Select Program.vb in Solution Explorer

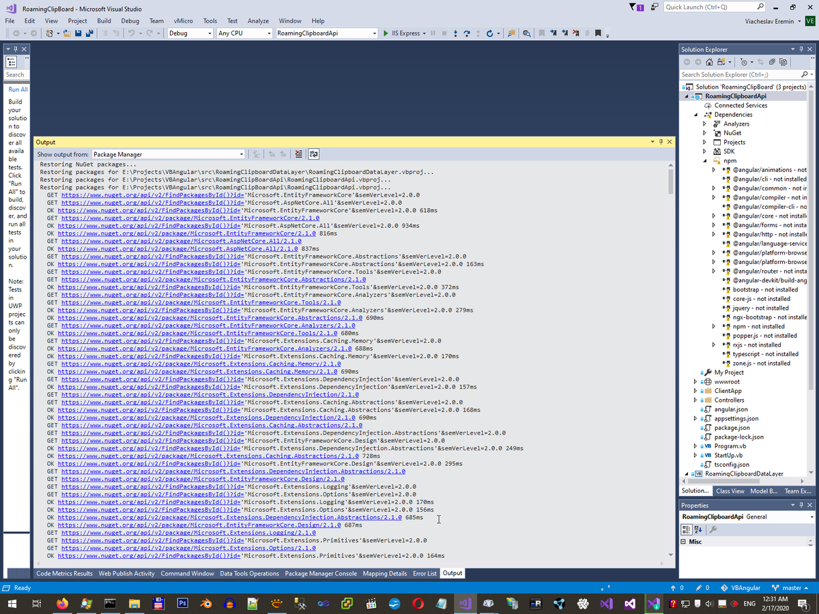730,446
